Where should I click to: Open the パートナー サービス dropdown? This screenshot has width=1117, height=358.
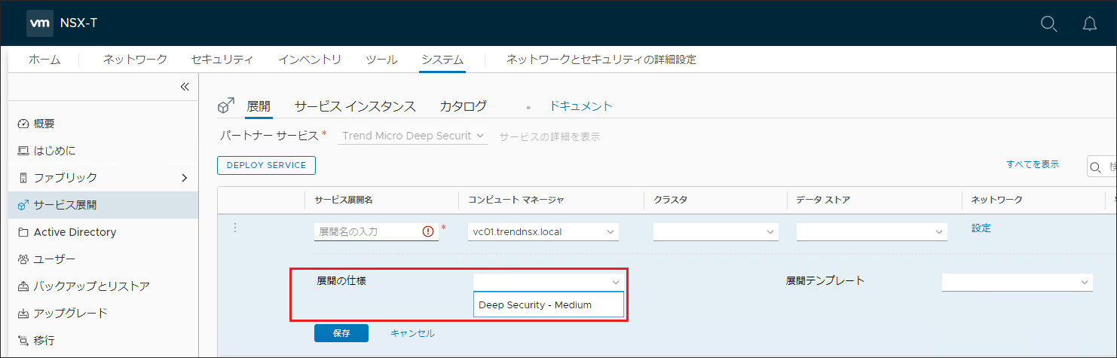[413, 136]
